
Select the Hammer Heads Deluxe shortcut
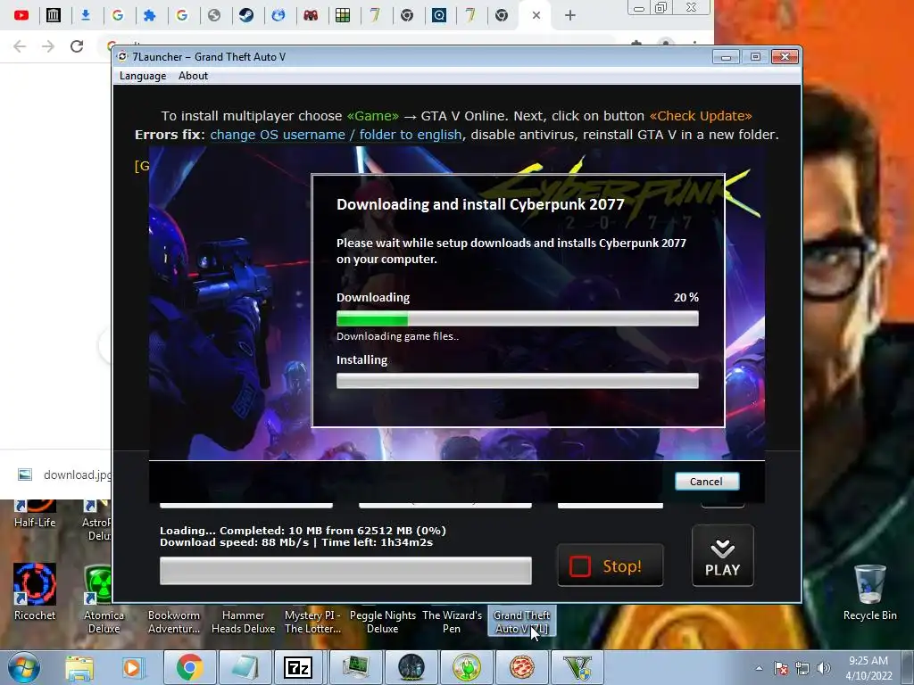(x=243, y=622)
